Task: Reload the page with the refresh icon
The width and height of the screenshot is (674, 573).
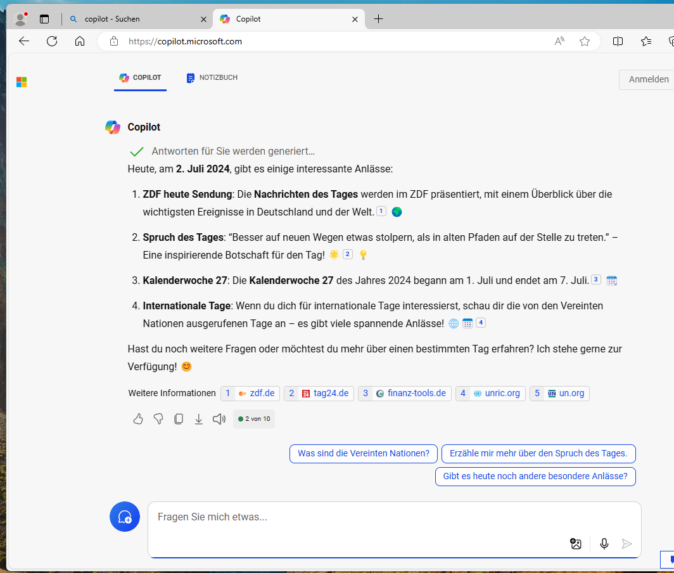Action: [x=52, y=41]
